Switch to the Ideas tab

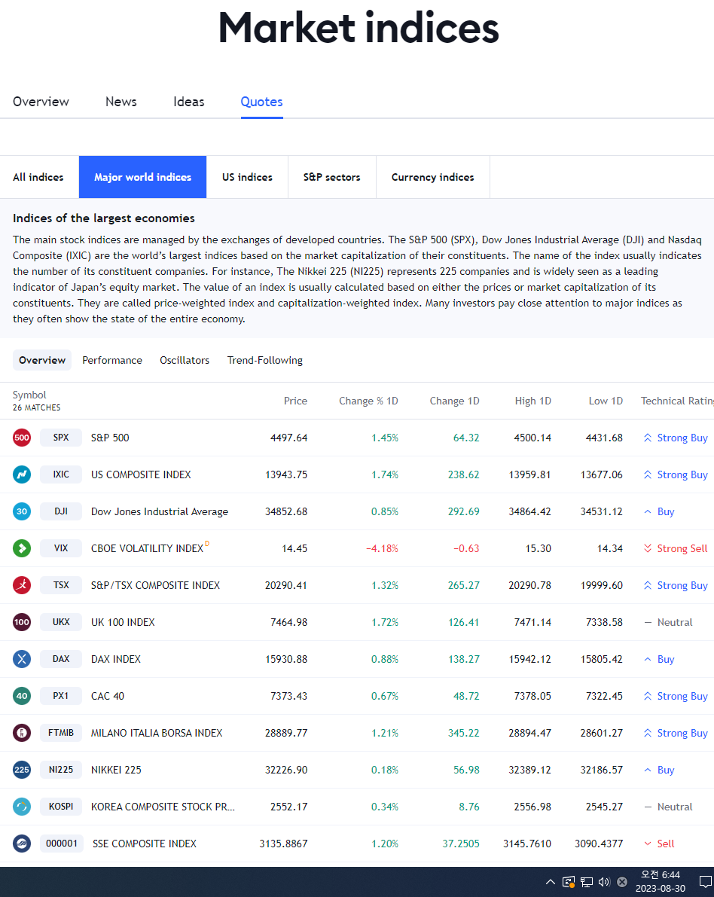point(189,102)
